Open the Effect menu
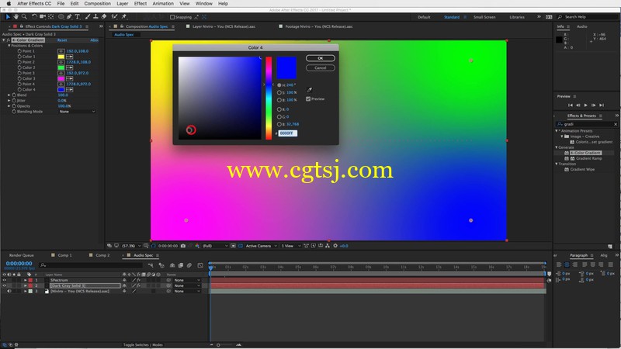The height and width of the screenshot is (349, 621). (141, 4)
